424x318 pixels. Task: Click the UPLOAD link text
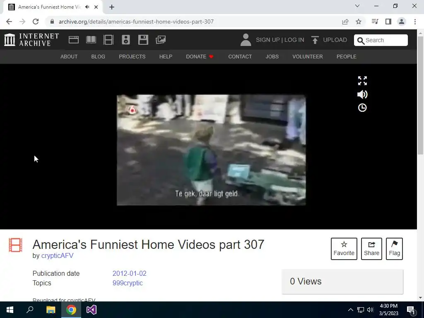click(x=335, y=40)
